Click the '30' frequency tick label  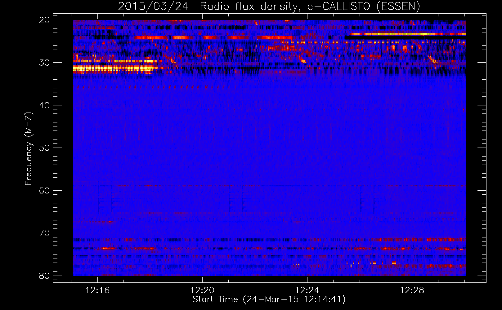[44, 63]
